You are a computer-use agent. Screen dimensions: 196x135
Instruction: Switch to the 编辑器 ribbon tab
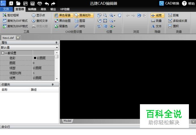(x=32, y=9)
